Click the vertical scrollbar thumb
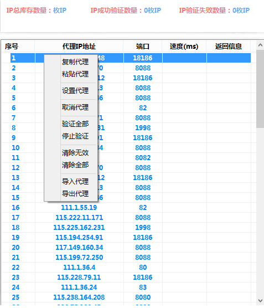 pos(260,89)
